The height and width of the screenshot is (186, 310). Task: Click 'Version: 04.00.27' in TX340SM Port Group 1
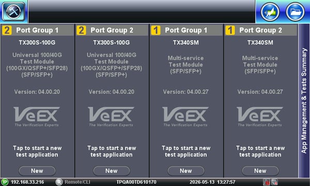(185, 92)
